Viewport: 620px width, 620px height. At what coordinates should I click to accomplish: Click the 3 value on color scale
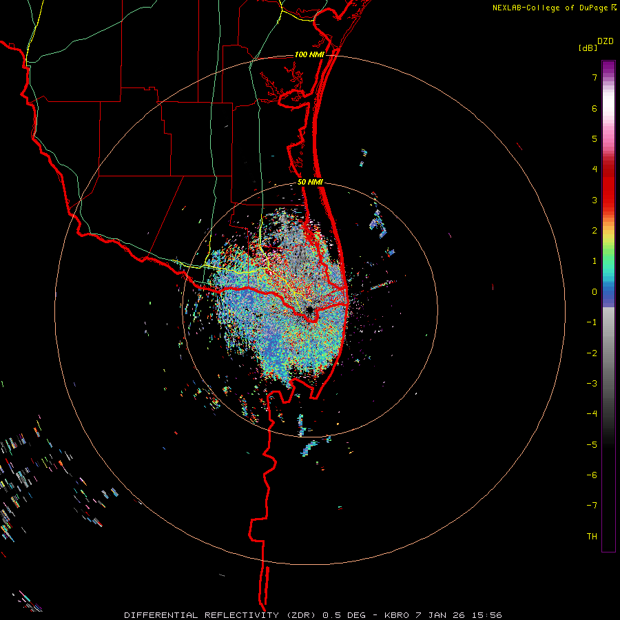[x=595, y=200]
